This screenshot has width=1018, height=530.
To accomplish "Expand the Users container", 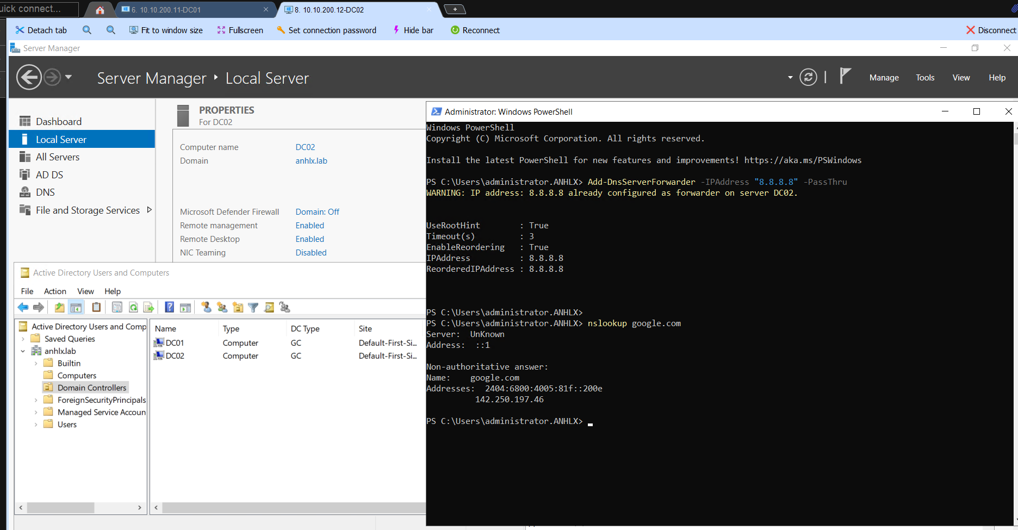I will (36, 425).
